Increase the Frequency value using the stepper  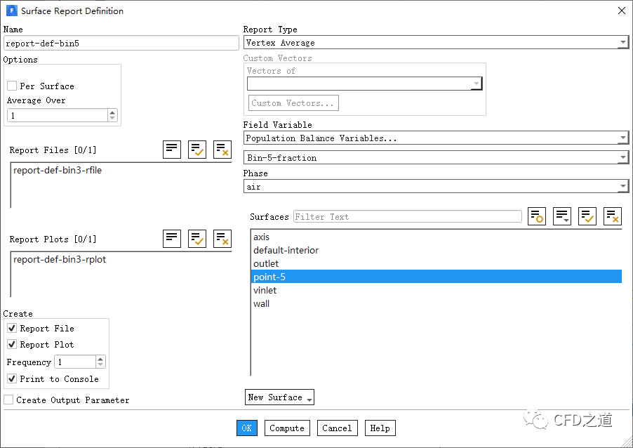(x=100, y=359)
